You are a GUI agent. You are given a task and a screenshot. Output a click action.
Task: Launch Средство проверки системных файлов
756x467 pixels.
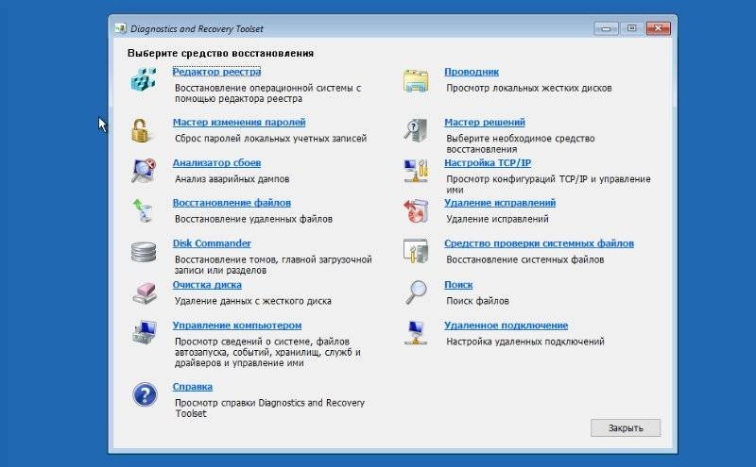pos(539,243)
